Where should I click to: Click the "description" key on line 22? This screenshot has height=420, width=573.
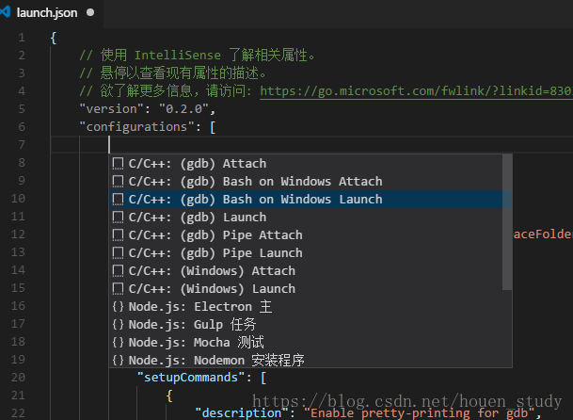242,413
